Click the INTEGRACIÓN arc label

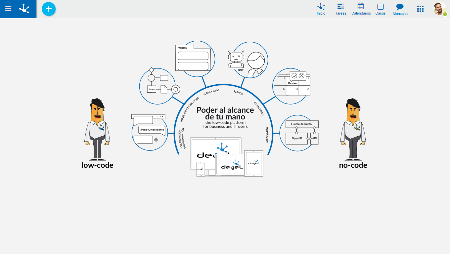pos(267,135)
